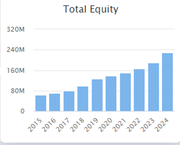Click the 80M axis label
The width and height of the screenshot is (180, 145).
click(x=18, y=91)
